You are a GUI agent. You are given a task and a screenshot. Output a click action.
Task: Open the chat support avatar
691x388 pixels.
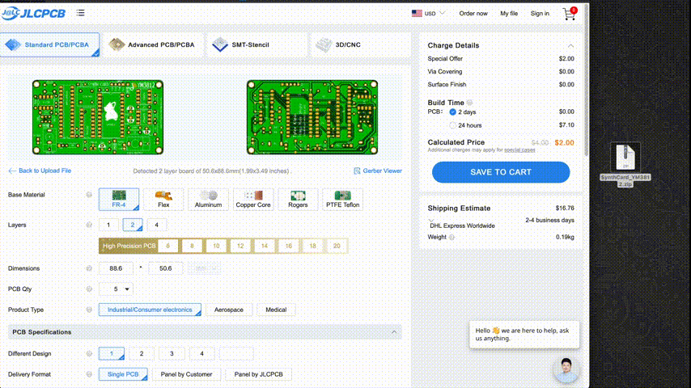(x=566, y=370)
